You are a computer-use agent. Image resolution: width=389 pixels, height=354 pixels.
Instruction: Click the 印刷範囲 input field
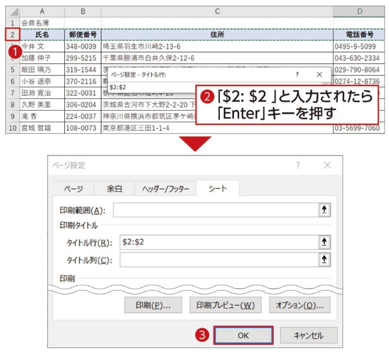coord(216,210)
